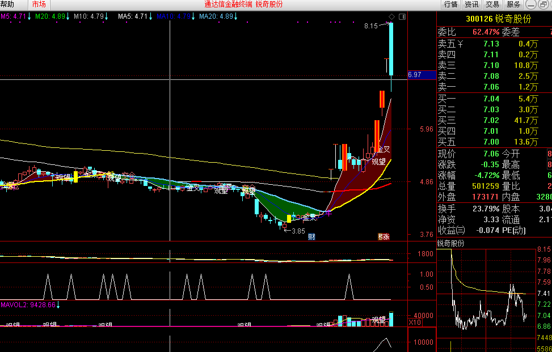Click the stock title 300126 锐奇股份
This screenshot has width=552, height=352.
coord(499,19)
